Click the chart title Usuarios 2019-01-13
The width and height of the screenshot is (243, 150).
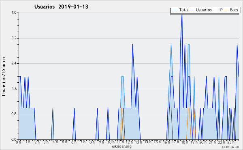(x=61, y=6)
